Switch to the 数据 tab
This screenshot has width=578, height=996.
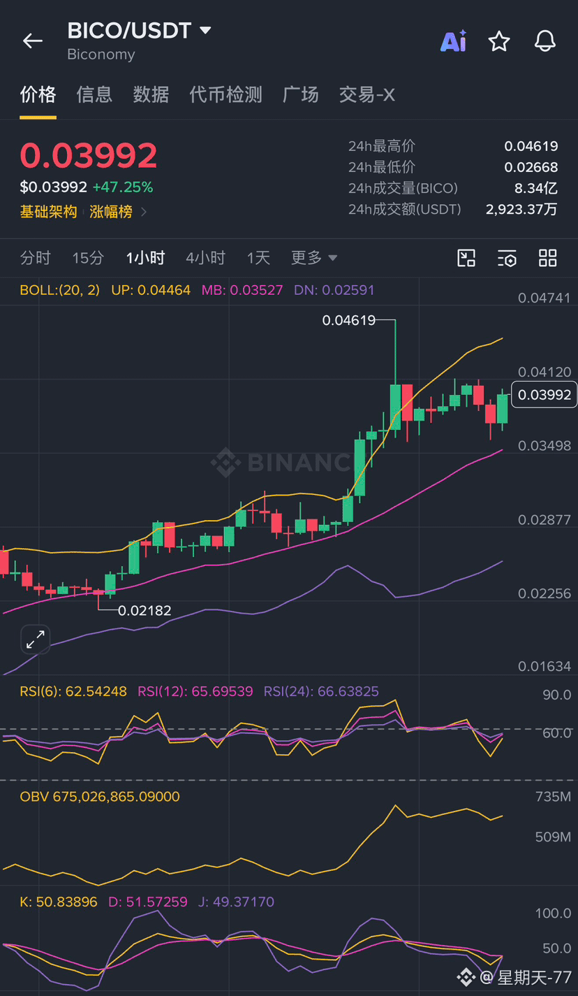(x=151, y=94)
